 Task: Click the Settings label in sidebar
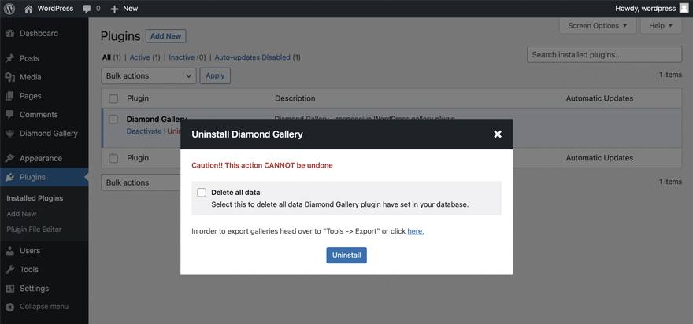coord(34,289)
